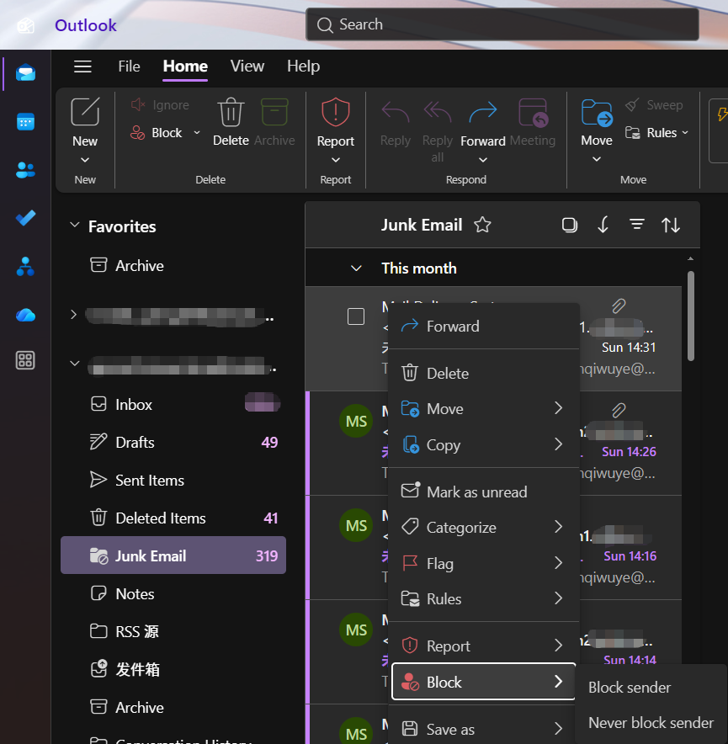Collapse the This month message group

point(356,268)
